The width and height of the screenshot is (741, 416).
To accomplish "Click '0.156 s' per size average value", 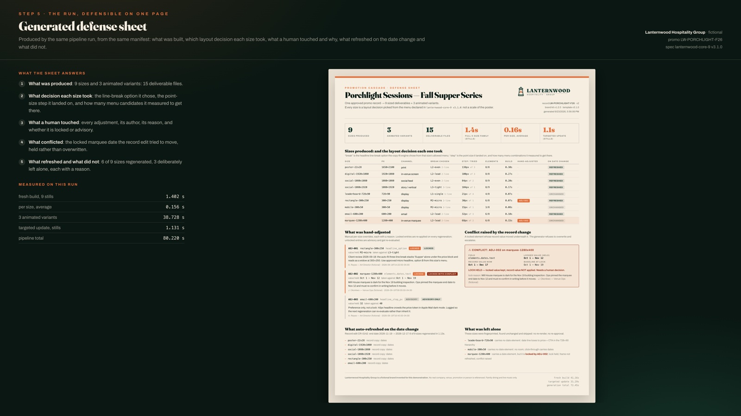I will pos(175,207).
